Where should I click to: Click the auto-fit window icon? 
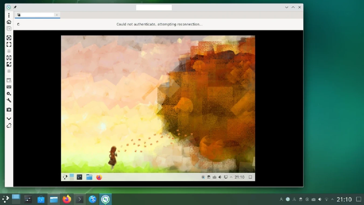(x=9, y=38)
